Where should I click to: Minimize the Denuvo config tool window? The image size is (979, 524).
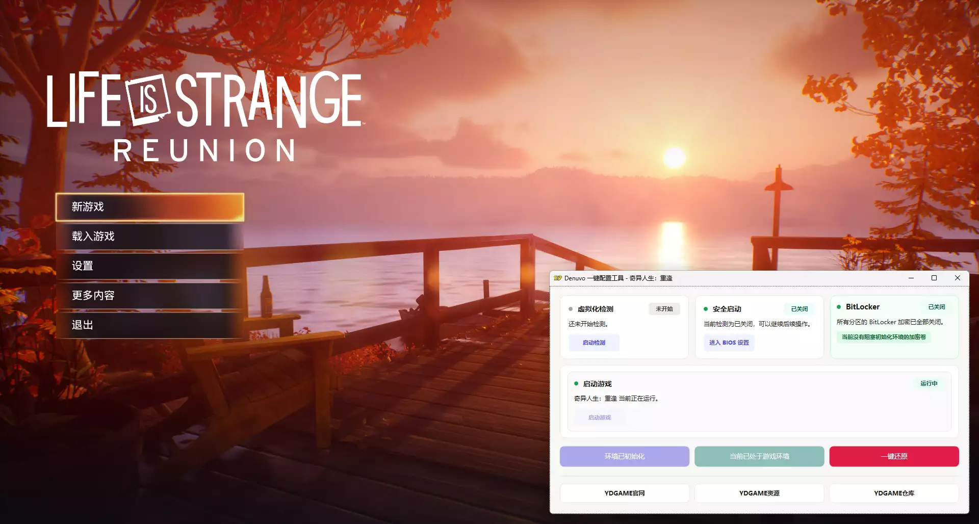coord(911,278)
